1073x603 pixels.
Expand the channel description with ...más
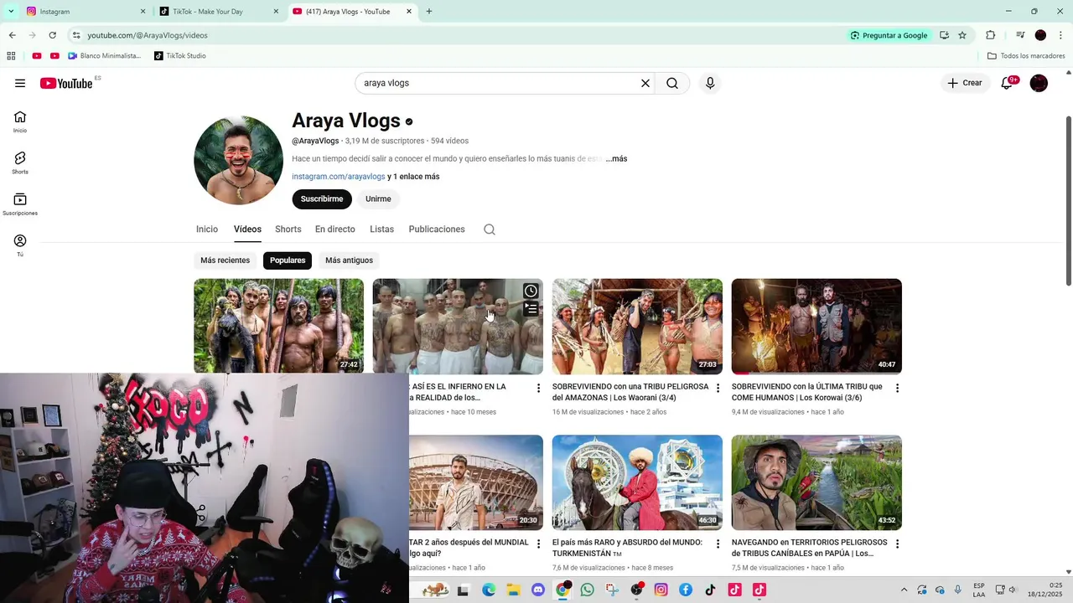[616, 159]
